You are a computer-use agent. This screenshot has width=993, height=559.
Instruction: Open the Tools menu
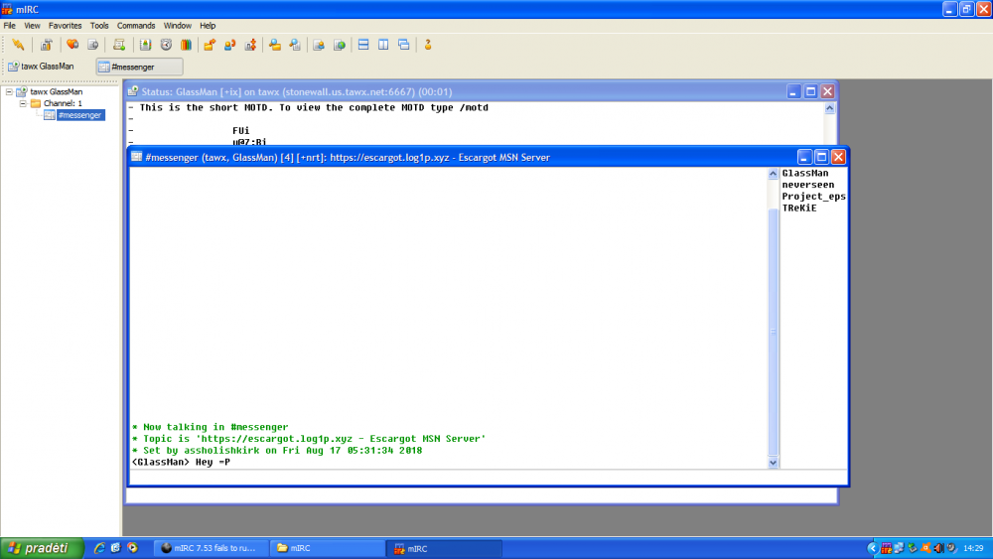[x=99, y=25]
